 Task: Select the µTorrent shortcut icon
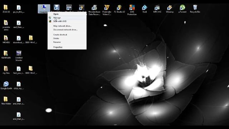pyautogui.click(x=182, y=8)
